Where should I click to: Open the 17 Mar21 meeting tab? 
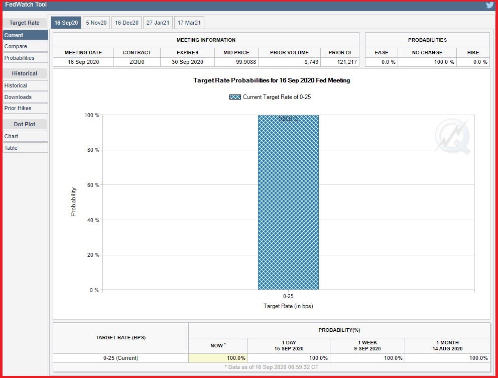(189, 23)
